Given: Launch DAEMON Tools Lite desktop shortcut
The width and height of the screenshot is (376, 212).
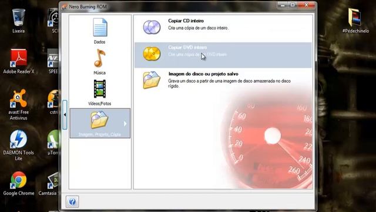Looking at the screenshot, I should coord(18,145).
